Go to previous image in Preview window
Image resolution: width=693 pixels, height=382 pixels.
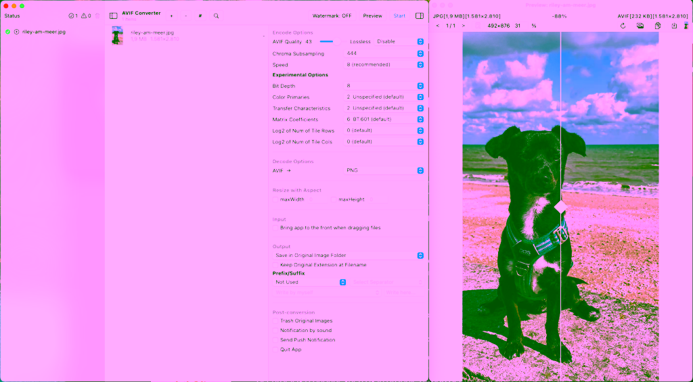click(438, 26)
